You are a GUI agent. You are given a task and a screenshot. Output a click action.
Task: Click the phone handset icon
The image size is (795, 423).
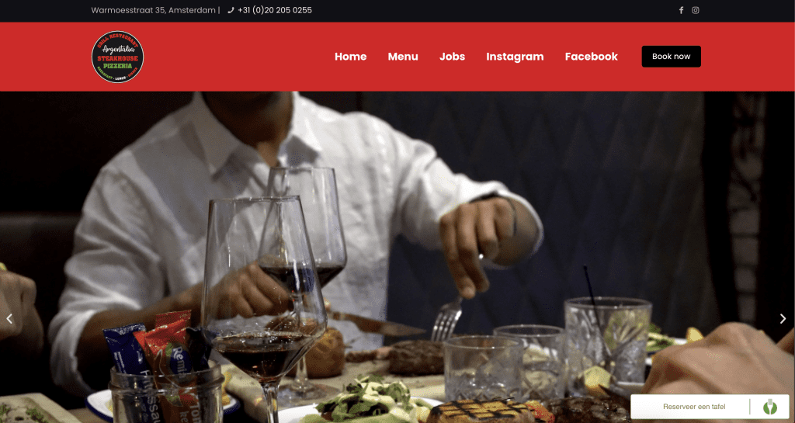tap(231, 10)
